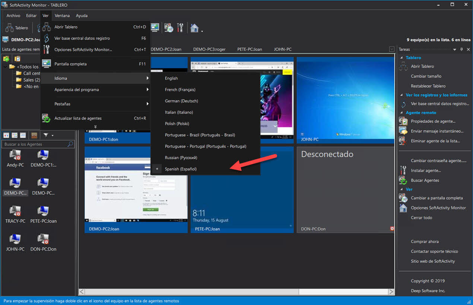The height and width of the screenshot is (305, 473).
Task: Click the Tablero toolbar icon
Action: pyautogui.click(x=17, y=28)
